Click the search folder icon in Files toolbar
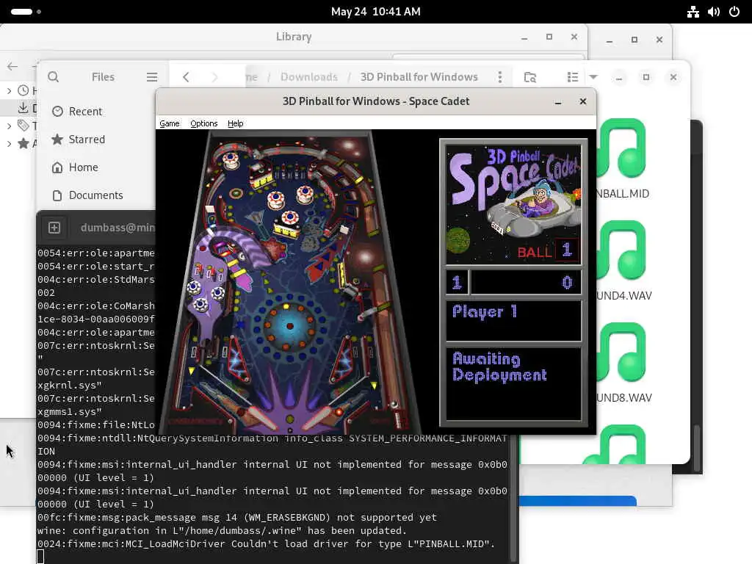 point(530,76)
